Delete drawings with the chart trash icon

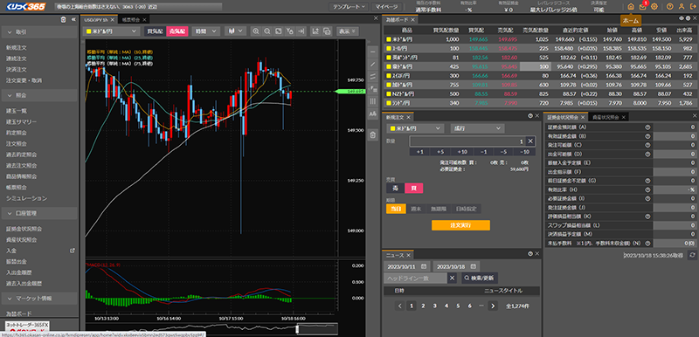[373, 135]
